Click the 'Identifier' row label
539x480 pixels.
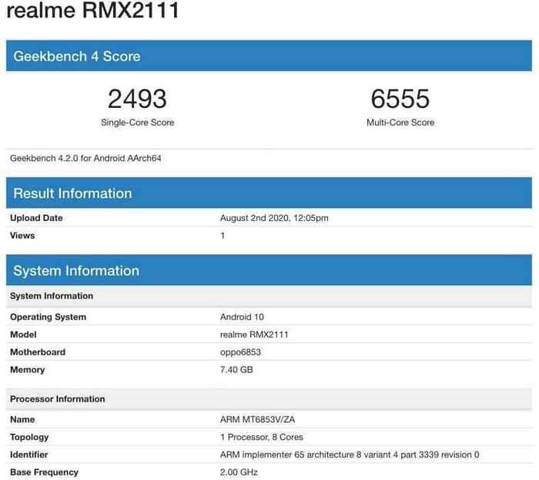tap(29, 455)
